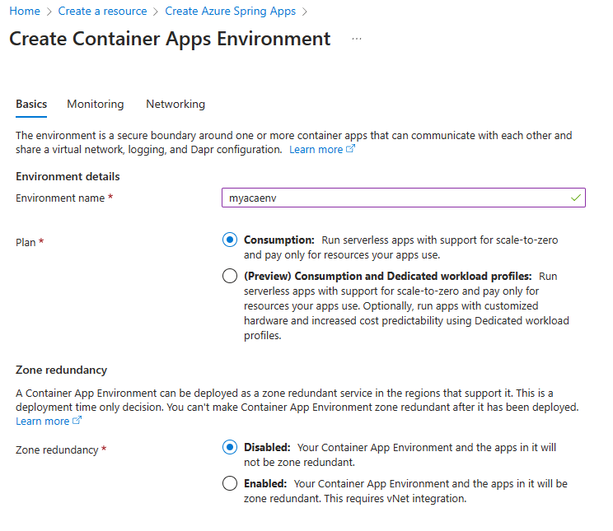The image size is (613, 531).
Task: Click the Environment name input field
Action: [404, 198]
